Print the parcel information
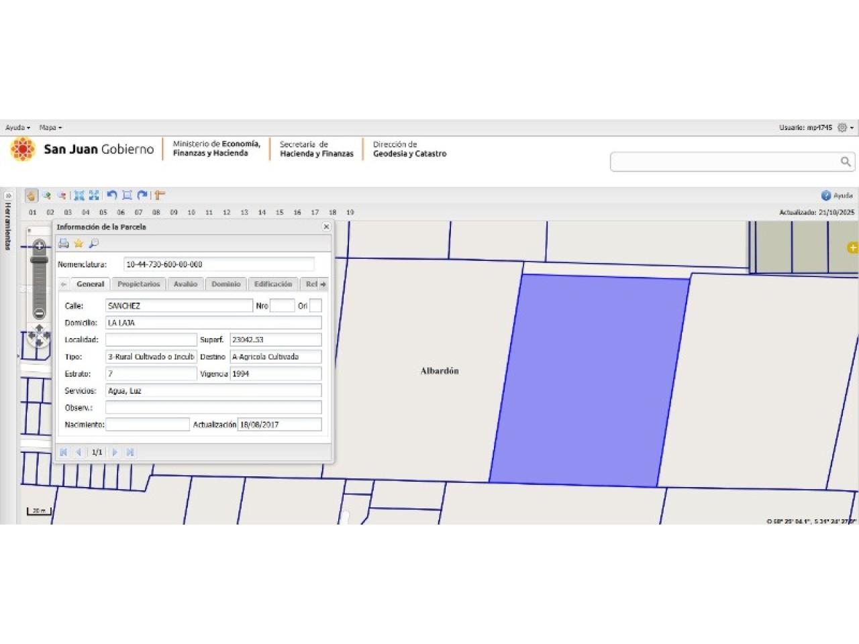The height and width of the screenshot is (644, 859). [64, 244]
